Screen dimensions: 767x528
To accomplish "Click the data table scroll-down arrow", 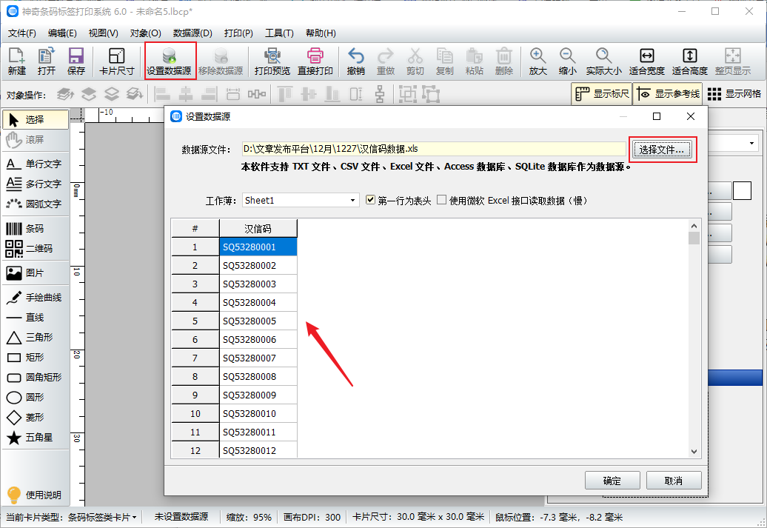I will coord(694,451).
